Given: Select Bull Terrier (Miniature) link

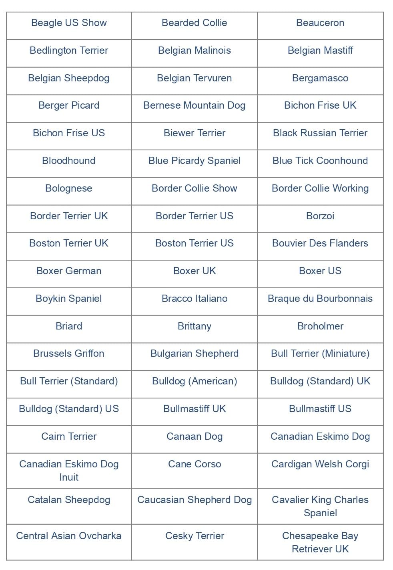Looking at the screenshot, I should point(320,354).
